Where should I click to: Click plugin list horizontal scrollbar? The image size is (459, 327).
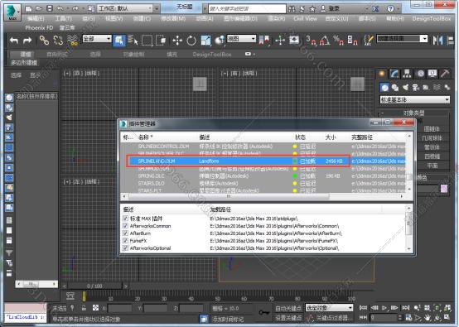(x=229, y=196)
